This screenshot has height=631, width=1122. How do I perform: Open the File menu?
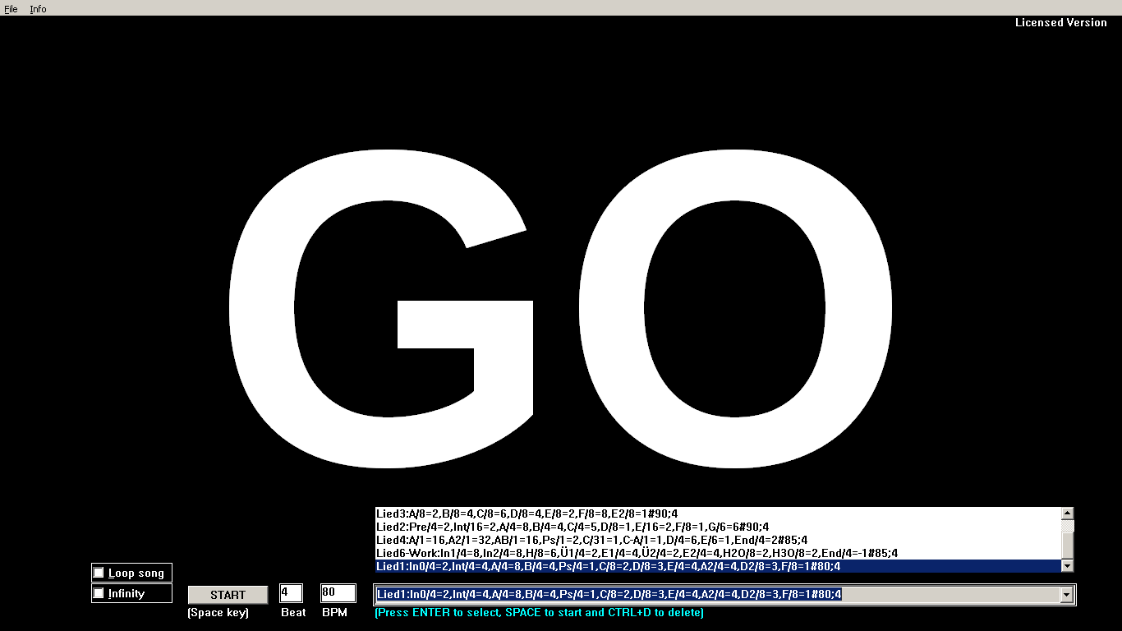pyautogui.click(x=11, y=9)
